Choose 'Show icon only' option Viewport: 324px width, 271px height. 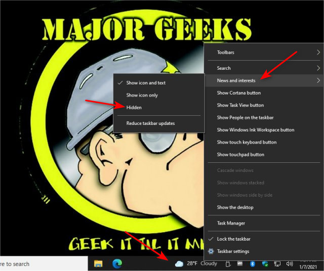[x=159, y=95]
